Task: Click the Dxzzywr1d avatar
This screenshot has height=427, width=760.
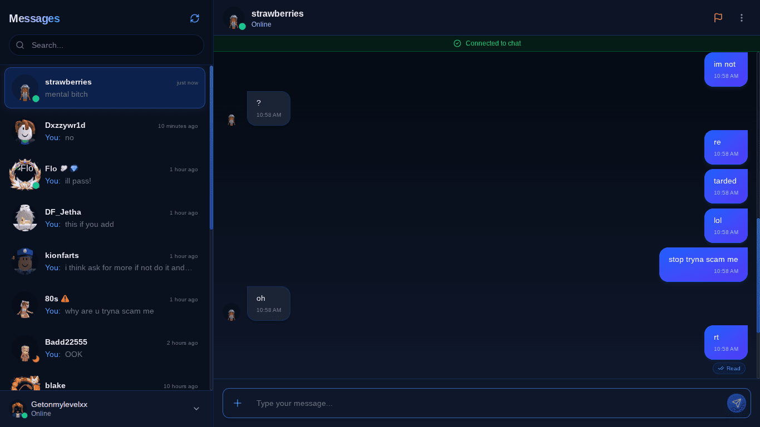Action: (25, 131)
